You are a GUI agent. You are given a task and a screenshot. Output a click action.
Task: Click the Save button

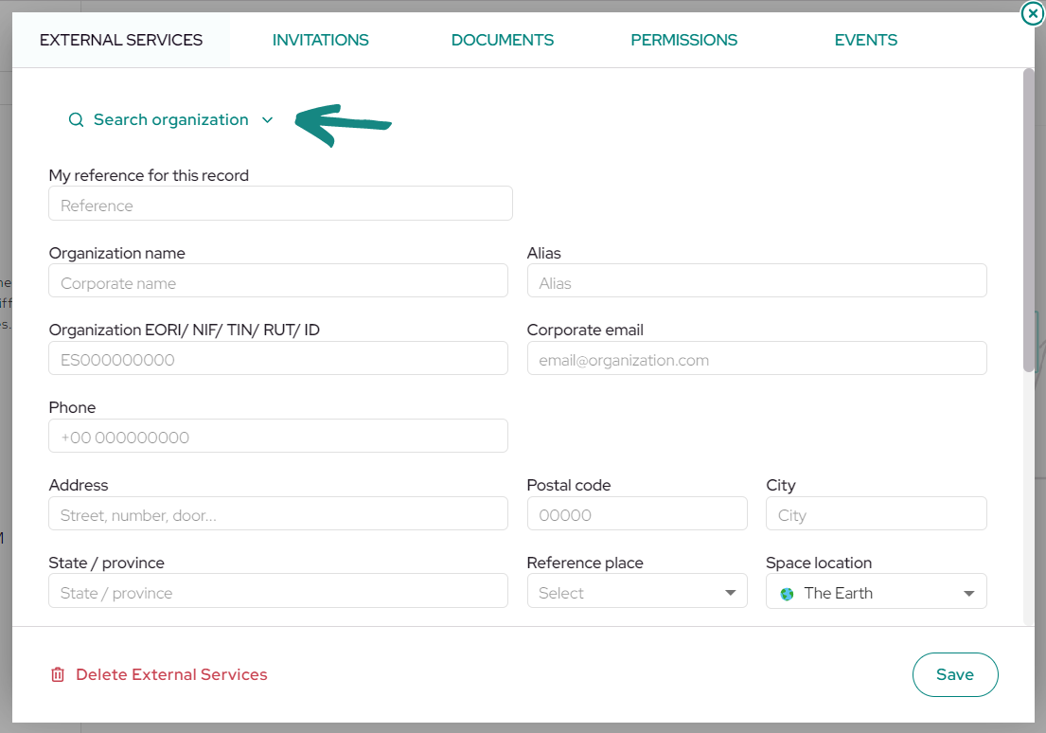(955, 675)
